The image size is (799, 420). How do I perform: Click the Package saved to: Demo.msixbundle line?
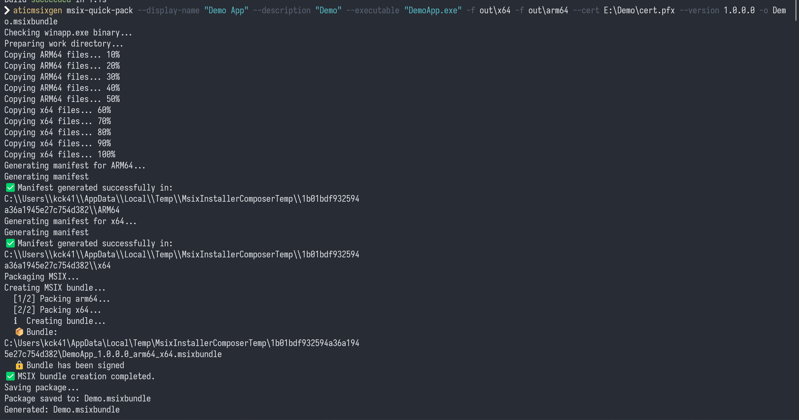78,399
